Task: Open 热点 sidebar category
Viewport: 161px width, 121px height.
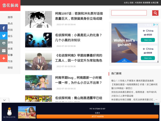Action: pyautogui.click(x=10, y=23)
